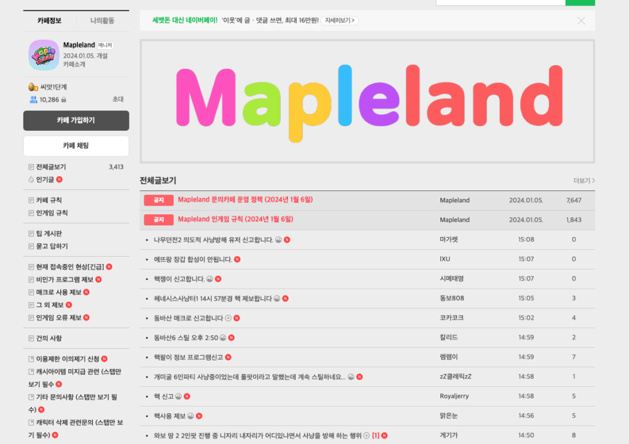Open post 핵사용 제보
The width and height of the screenshot is (629, 444).
click(170, 416)
